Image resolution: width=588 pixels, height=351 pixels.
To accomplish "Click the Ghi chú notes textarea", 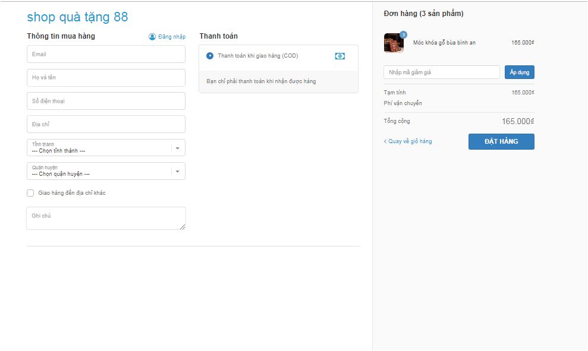I will tap(106, 218).
